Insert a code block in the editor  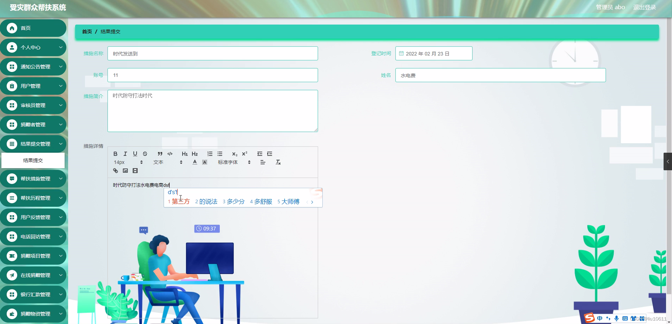click(170, 154)
